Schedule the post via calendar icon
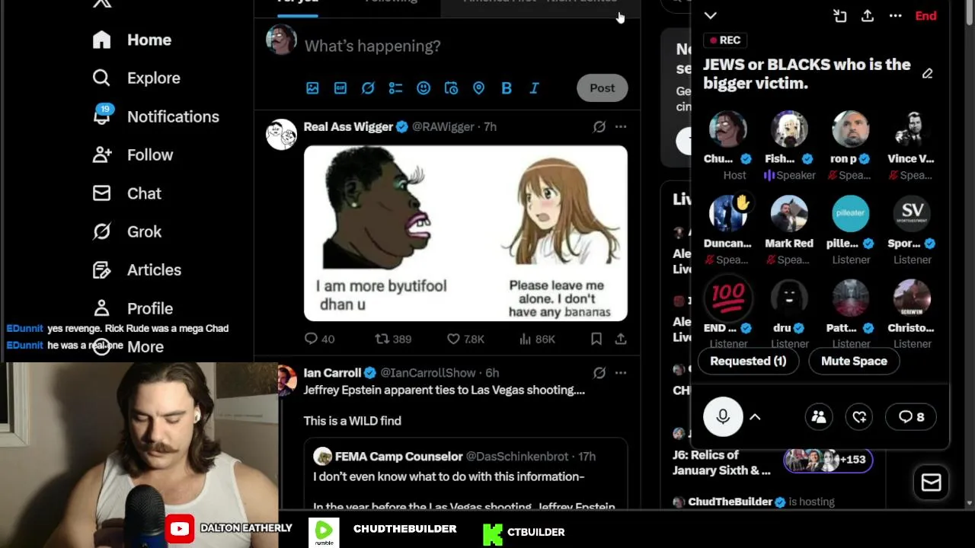975x548 pixels. pos(451,88)
